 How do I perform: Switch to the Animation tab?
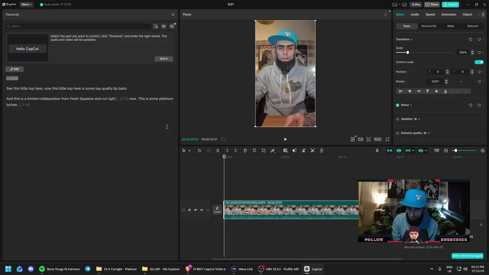point(449,15)
